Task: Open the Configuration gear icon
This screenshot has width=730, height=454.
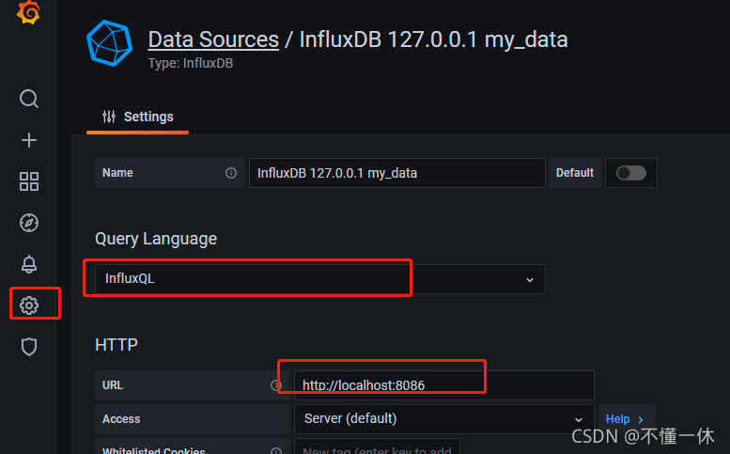Action: coord(29,305)
